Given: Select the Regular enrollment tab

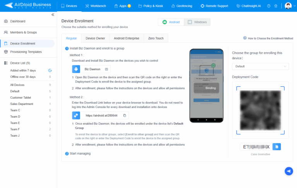Looking at the screenshot, I should (x=72, y=38).
